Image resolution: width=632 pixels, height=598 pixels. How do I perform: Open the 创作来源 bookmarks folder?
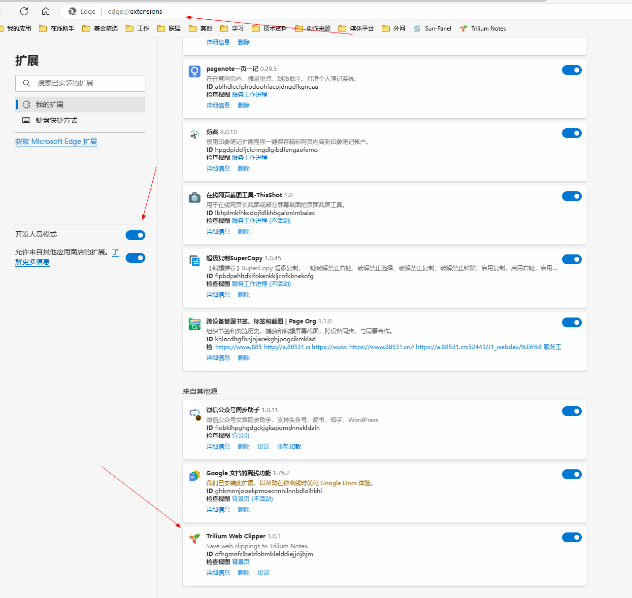click(313, 29)
